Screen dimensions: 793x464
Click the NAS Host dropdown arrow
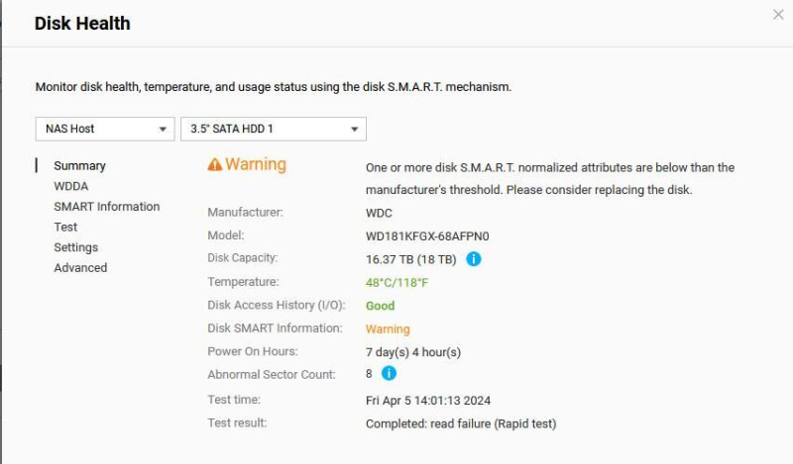[163, 130]
